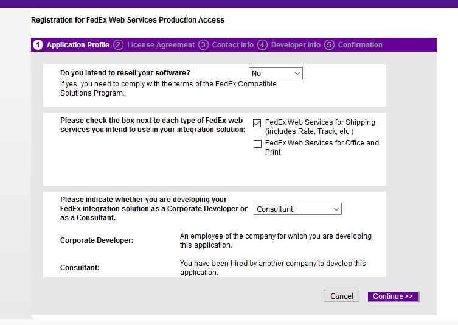Click the step 3 circle icon
Viewport: 458px width, 325px height.
(203, 45)
